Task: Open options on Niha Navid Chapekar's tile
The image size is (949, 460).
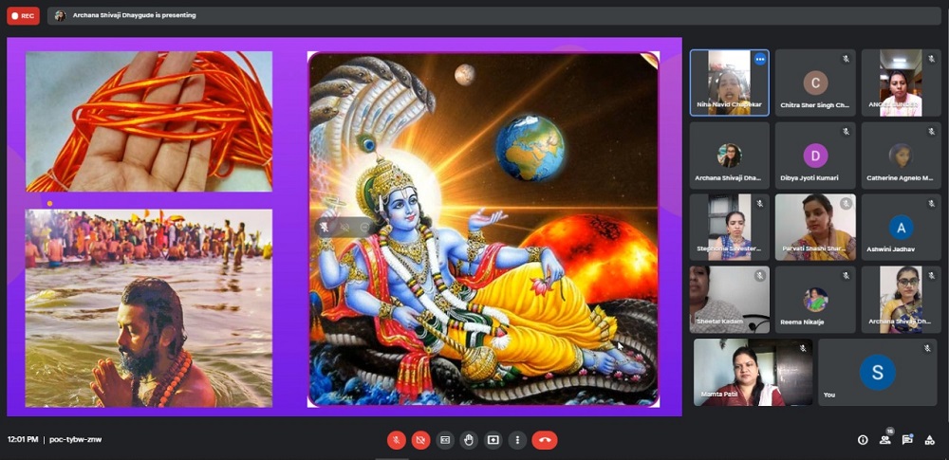Action: [x=760, y=60]
